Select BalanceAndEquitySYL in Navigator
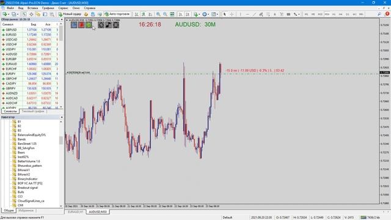 click(x=32, y=135)
